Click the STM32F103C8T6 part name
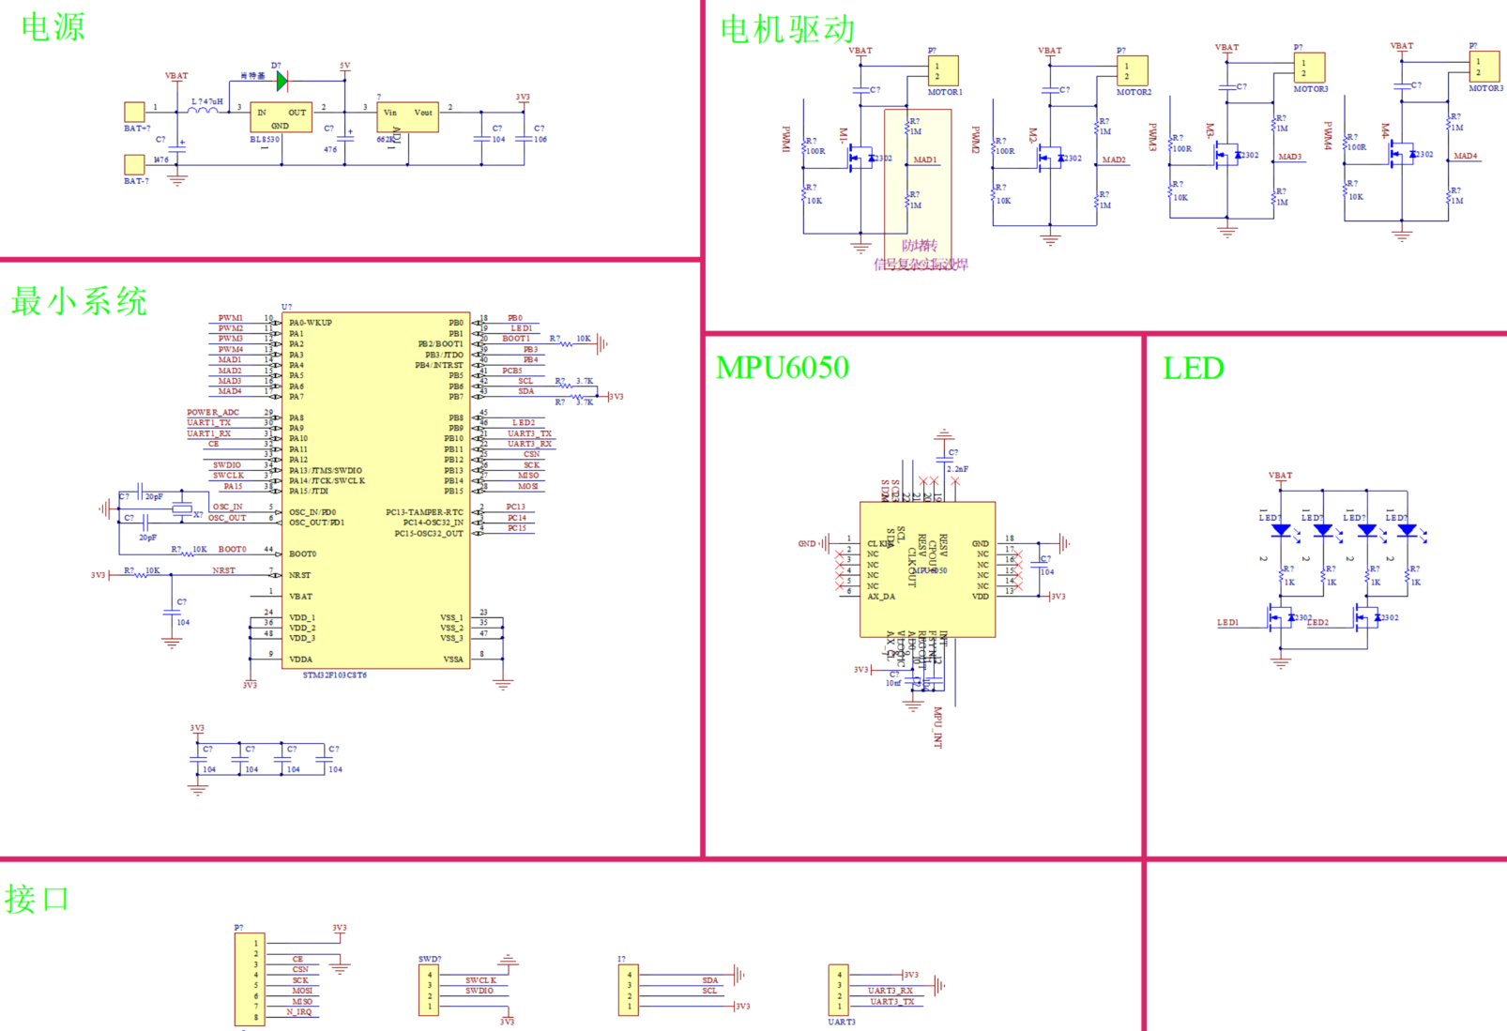The height and width of the screenshot is (1031, 1507). click(x=334, y=675)
